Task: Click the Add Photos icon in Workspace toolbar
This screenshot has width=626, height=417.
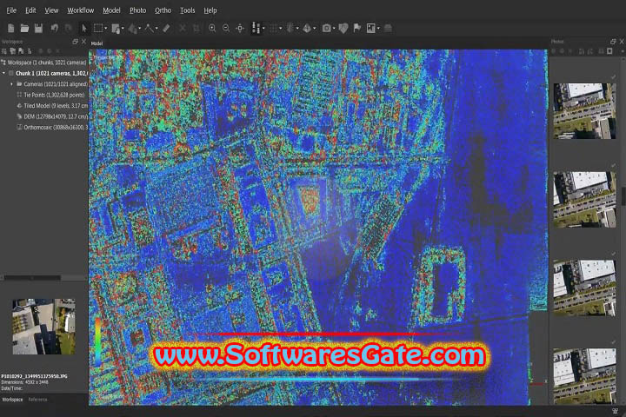Action: point(12,51)
